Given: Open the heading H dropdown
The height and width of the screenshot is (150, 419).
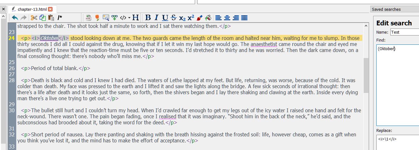Looking at the screenshot, I should (x=136, y=18).
